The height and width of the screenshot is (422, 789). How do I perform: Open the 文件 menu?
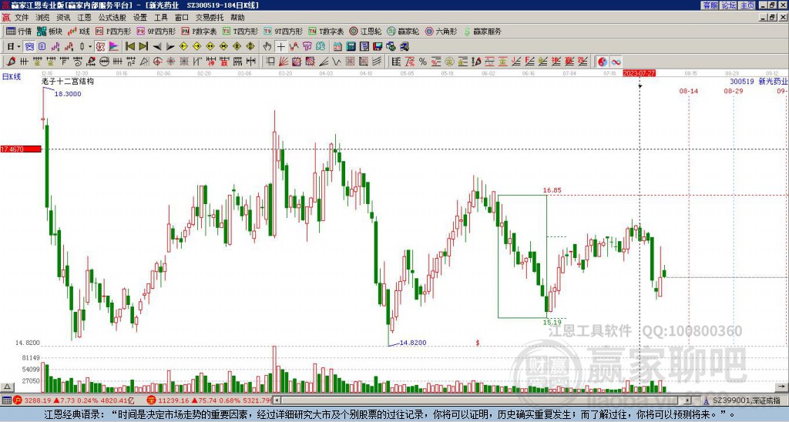(22, 18)
